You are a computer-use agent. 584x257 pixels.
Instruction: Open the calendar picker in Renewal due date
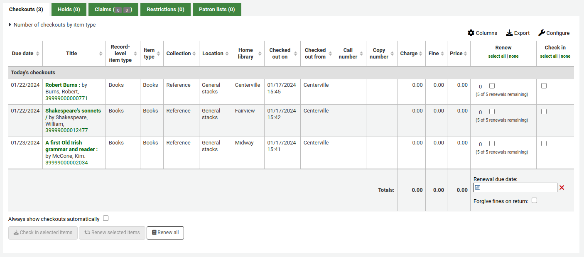point(477,187)
